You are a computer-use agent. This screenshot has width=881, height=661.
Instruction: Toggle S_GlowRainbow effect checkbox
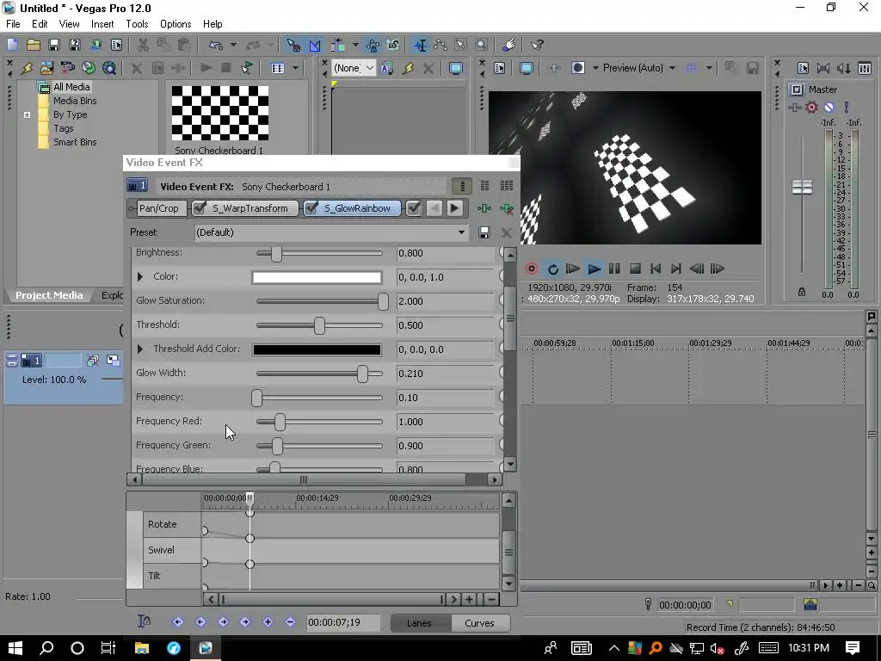tap(311, 208)
